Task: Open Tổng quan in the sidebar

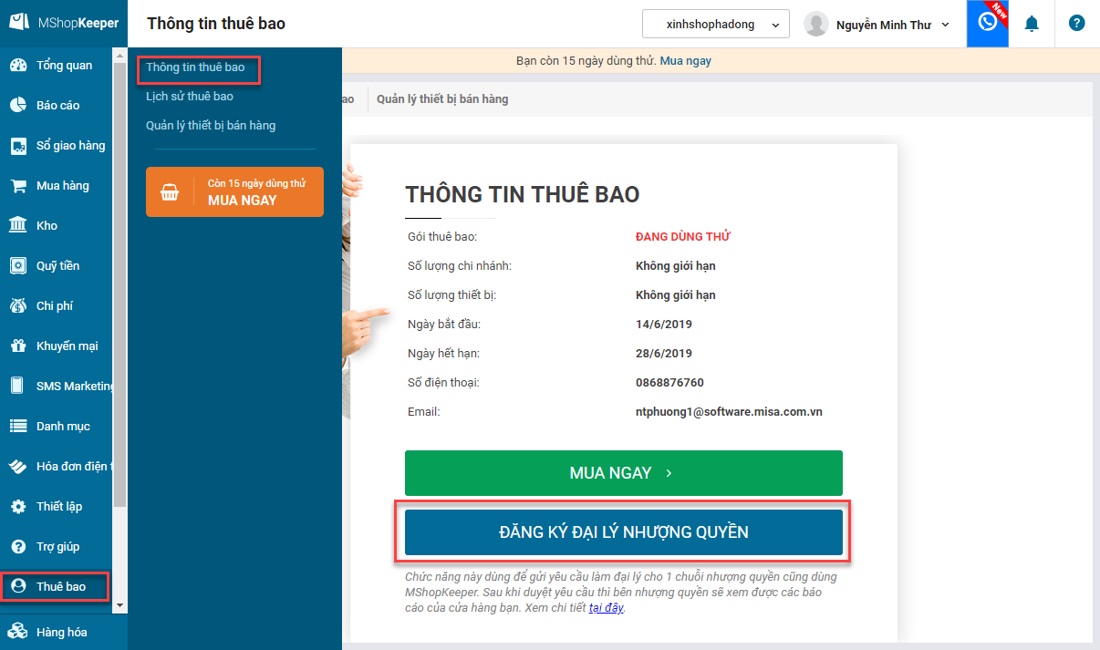Action: (x=57, y=66)
